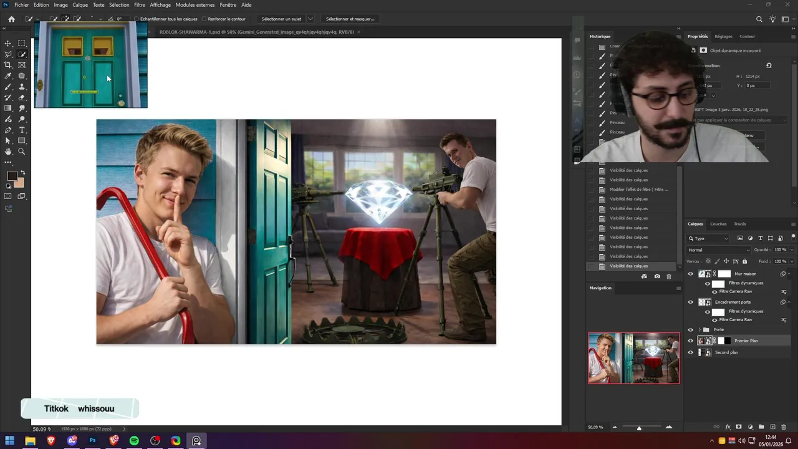
Task: Toggle Filtres dynamiques under Encadrement porte
Action: tap(708, 311)
